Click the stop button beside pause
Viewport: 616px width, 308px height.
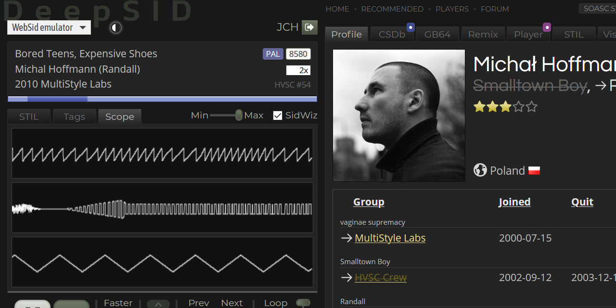[71, 304]
